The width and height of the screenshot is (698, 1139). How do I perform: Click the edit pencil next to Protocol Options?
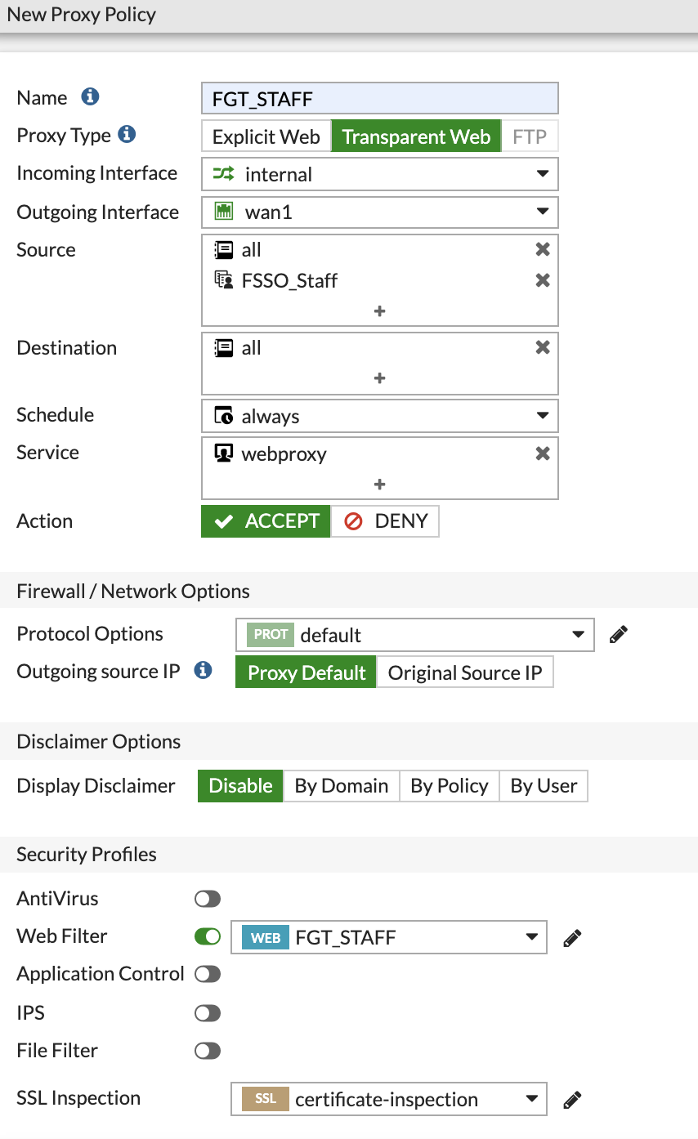pyautogui.click(x=618, y=634)
